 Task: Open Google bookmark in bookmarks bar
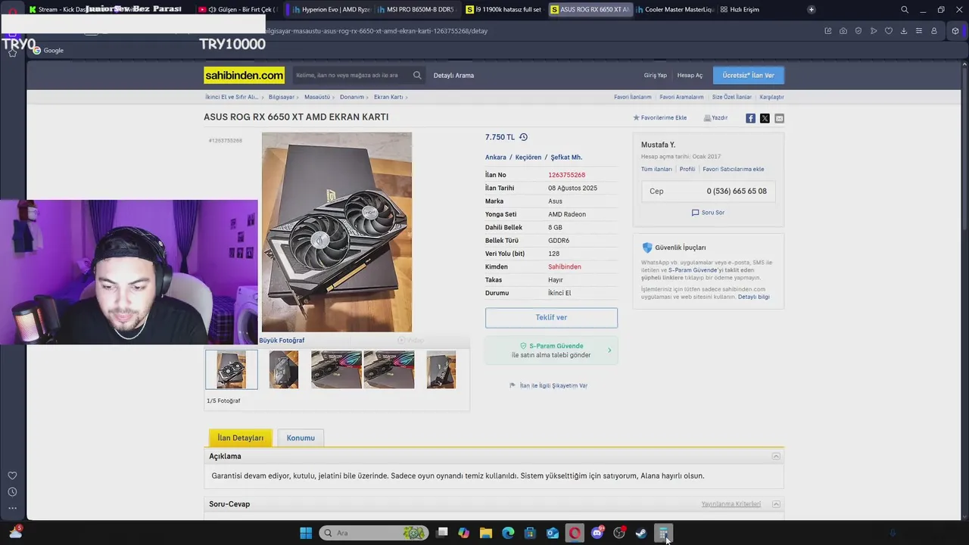[48, 50]
